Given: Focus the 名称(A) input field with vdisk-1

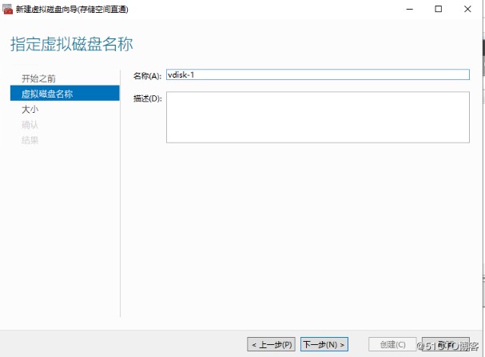Looking at the screenshot, I should (318, 74).
